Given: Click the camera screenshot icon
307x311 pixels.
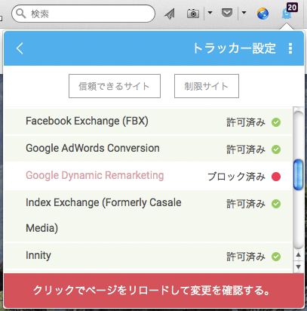Looking at the screenshot, I should tap(193, 14).
